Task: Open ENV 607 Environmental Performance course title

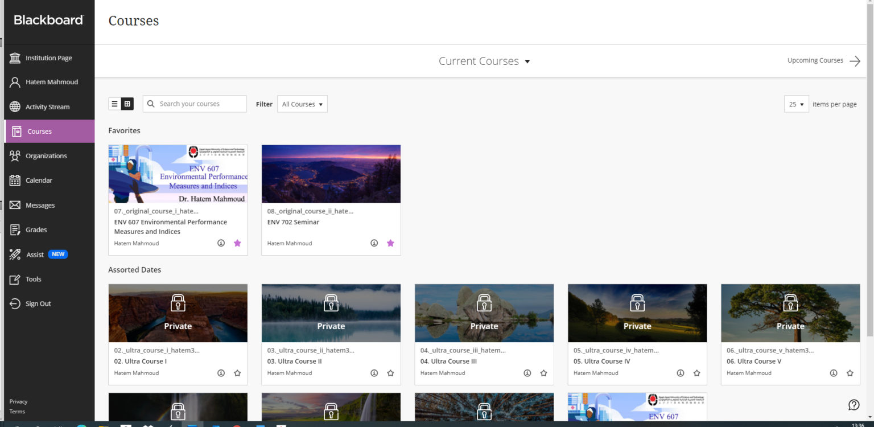Action: pos(171,227)
